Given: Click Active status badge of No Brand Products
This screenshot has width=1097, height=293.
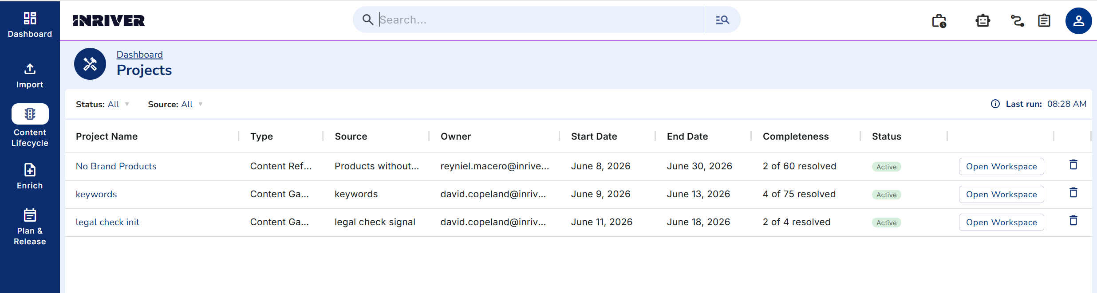Looking at the screenshot, I should 886,167.
